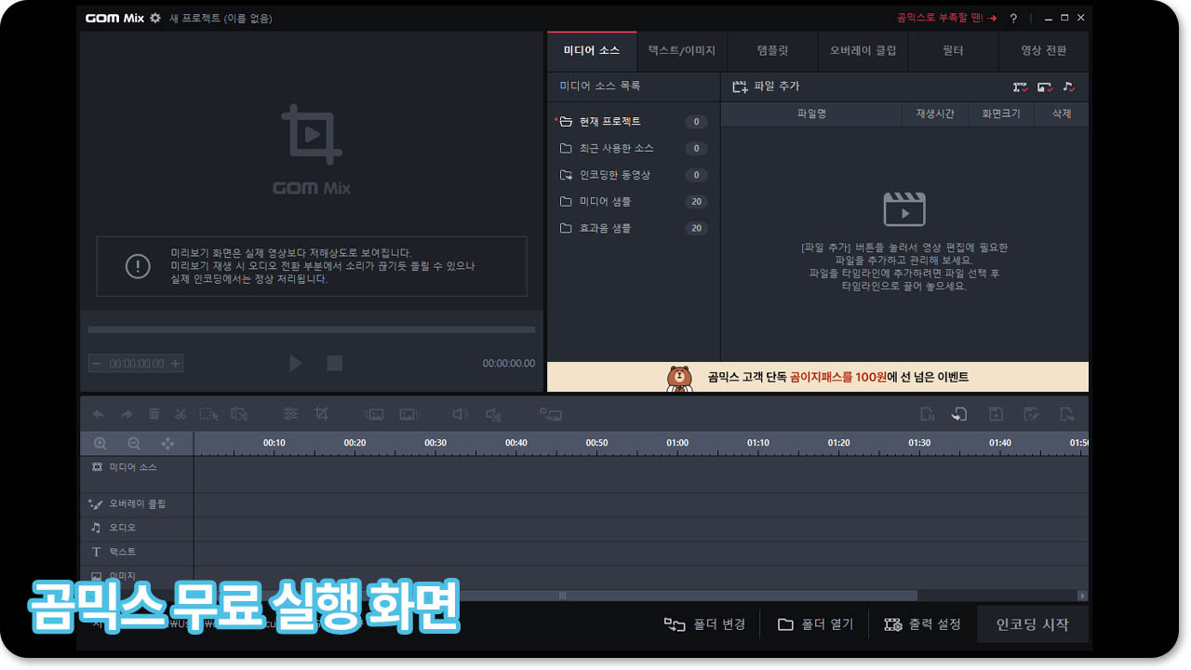Switch to the 템플릿 tab

coord(771,51)
